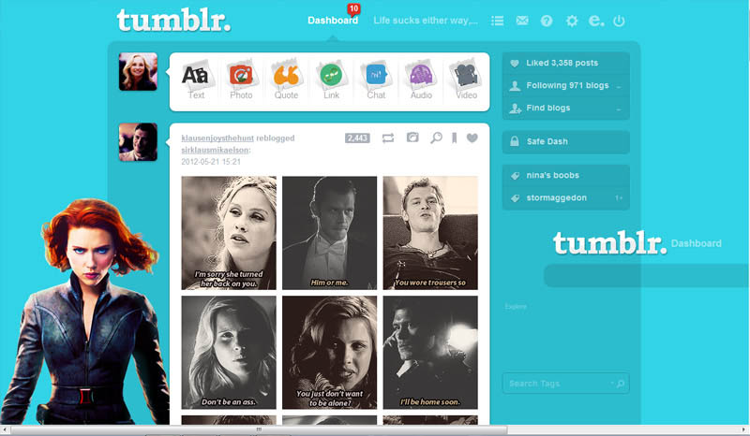This screenshot has height=436, width=750.
Task: Open the inbox envelope icon
Action: [522, 21]
